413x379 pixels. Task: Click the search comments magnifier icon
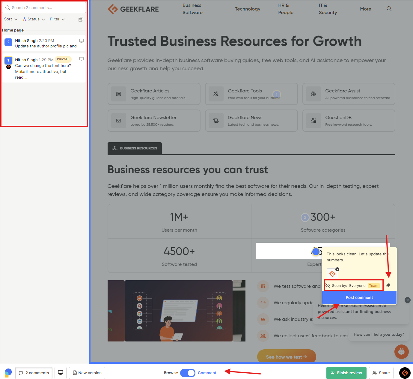coord(7,8)
